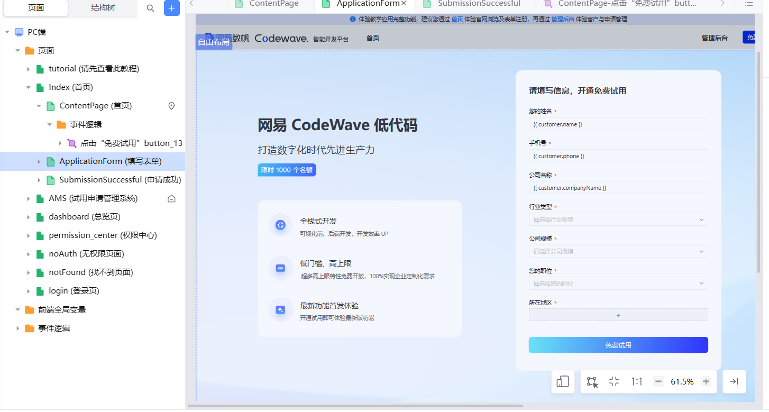
Task: Select the marquee selection tool in canvas toolbar
Action: tap(592, 381)
